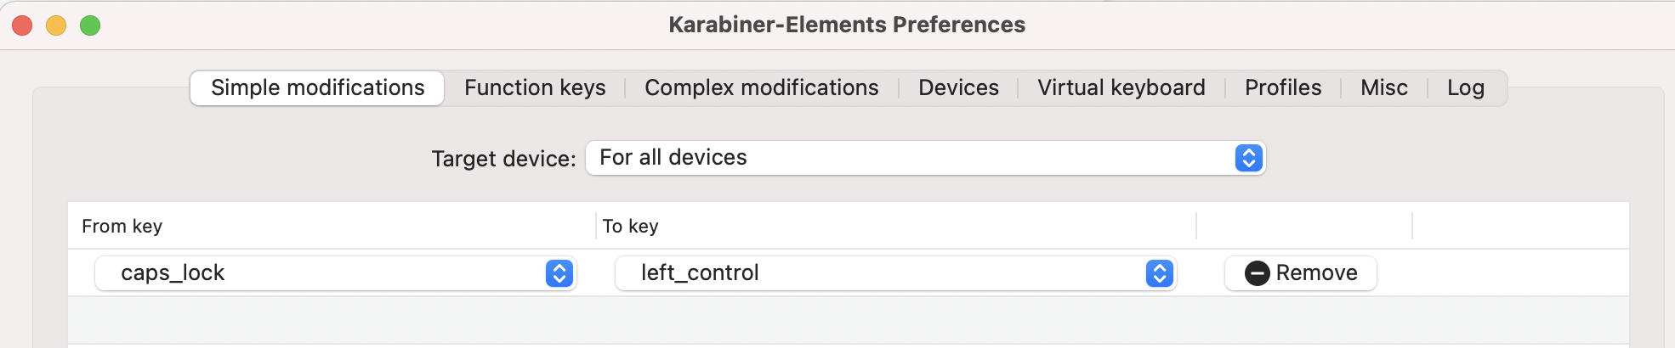The width and height of the screenshot is (1675, 348).
Task: Minimize window with the yellow button
Action: coord(56,25)
